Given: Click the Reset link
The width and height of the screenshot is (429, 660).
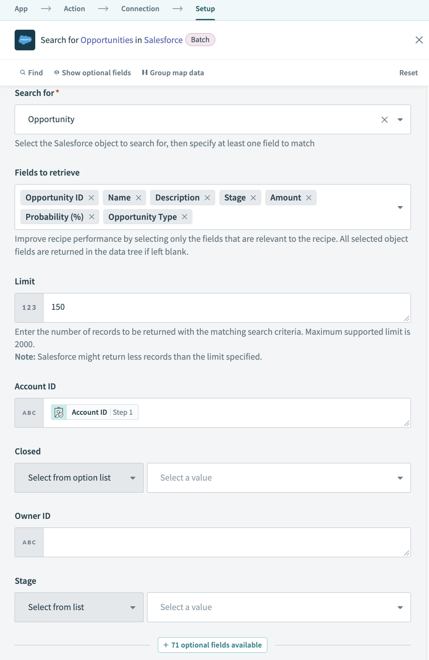Looking at the screenshot, I should (408, 73).
